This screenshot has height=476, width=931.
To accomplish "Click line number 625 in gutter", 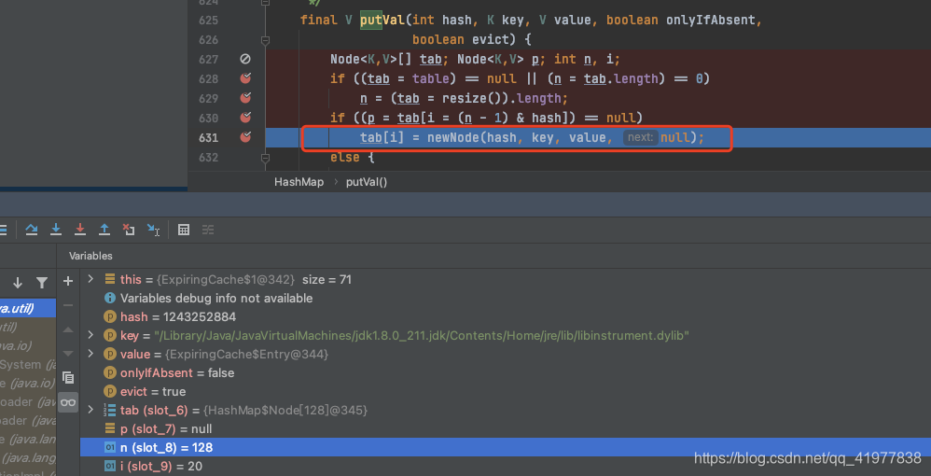I will (x=208, y=21).
